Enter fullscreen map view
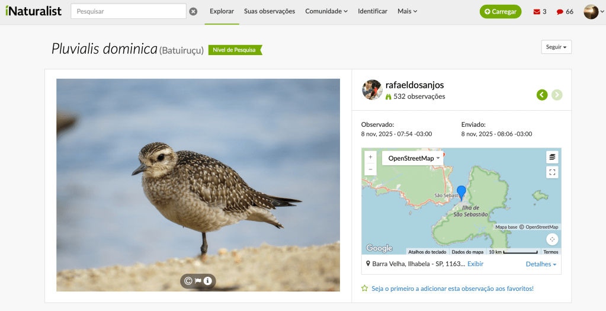606x311 pixels. [552, 172]
